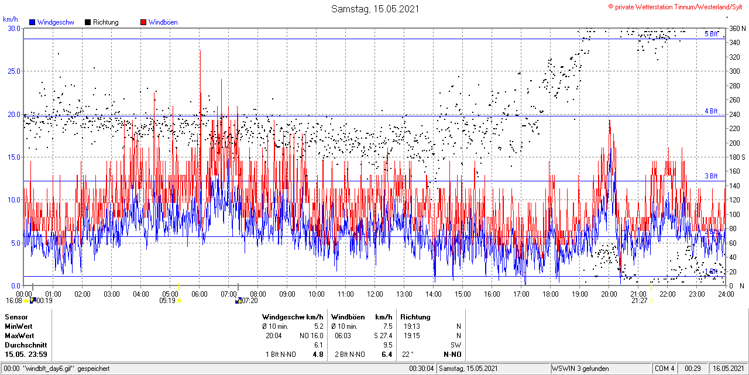Image resolution: width=749 pixels, height=375 pixels.
Task: Click the Samstag, 15.05.2021 status bar date
Action: 468,369
